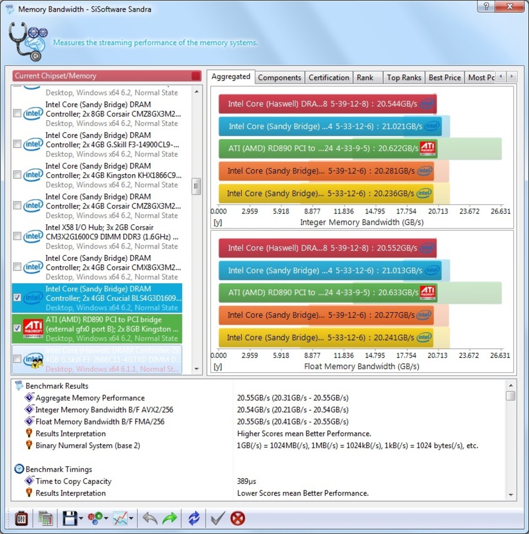Check the Haswell G.Skill F3-2666C11 checkbox
Viewport: 529px width, 534px height.
tap(17, 359)
